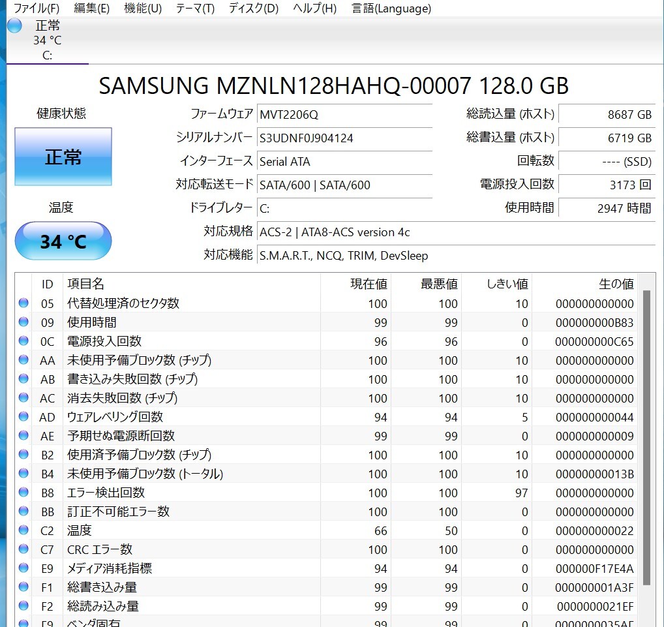
Task: Click the firmware field MVT2206Q
Action: 344,114
